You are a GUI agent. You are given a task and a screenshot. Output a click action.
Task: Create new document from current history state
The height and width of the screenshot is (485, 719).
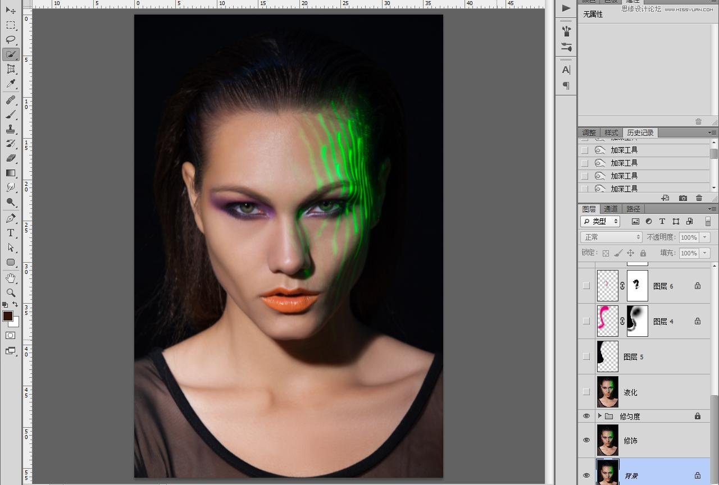[665, 198]
